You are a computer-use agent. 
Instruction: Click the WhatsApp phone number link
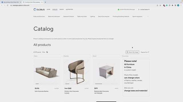(x=127, y=9)
